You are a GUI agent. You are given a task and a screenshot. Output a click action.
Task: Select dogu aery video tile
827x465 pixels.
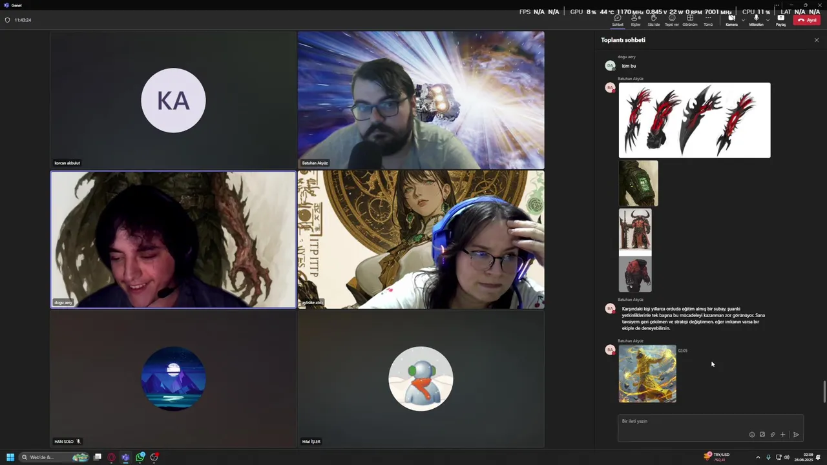[173, 240]
